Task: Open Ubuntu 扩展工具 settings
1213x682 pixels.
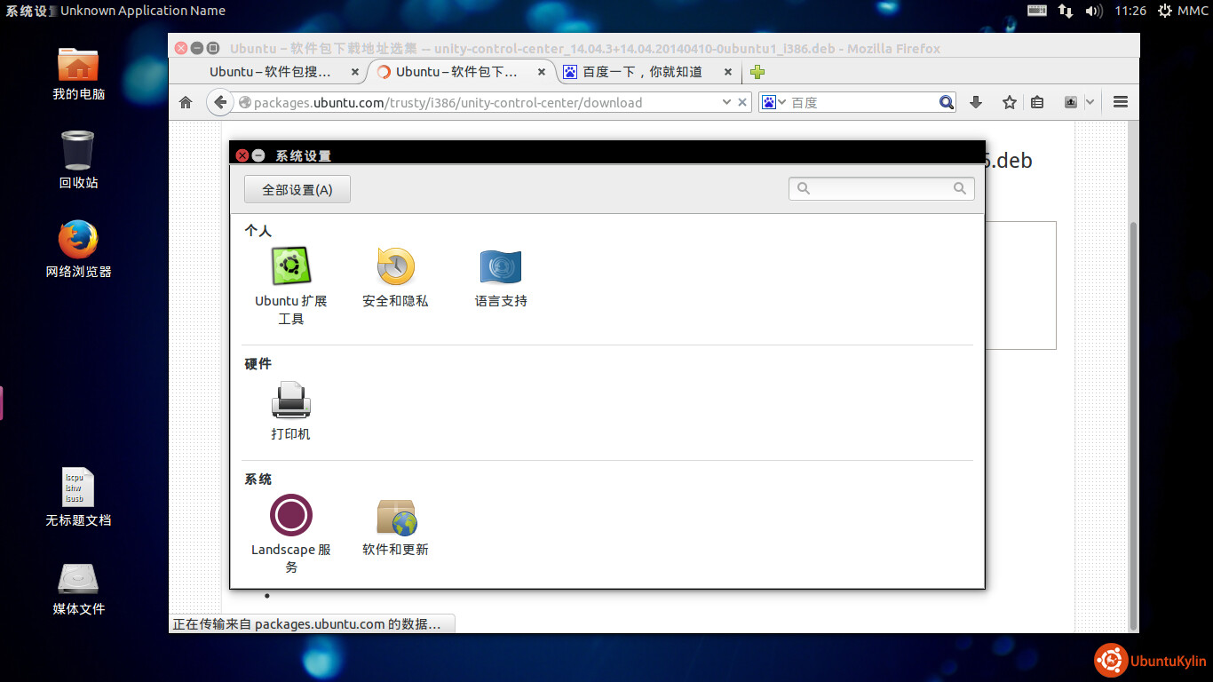Action: [290, 266]
